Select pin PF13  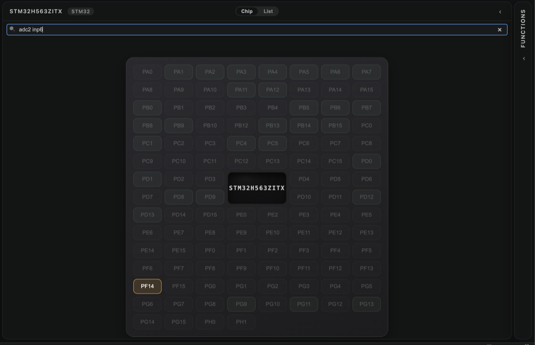(x=366, y=268)
